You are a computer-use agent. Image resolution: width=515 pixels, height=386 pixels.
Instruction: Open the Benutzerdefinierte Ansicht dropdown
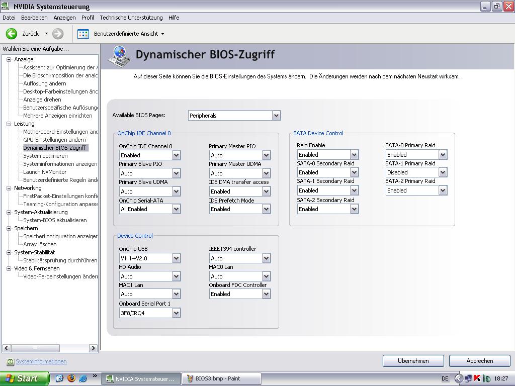129,34
